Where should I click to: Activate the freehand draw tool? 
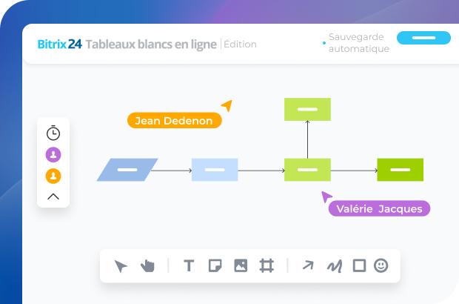tap(334, 265)
